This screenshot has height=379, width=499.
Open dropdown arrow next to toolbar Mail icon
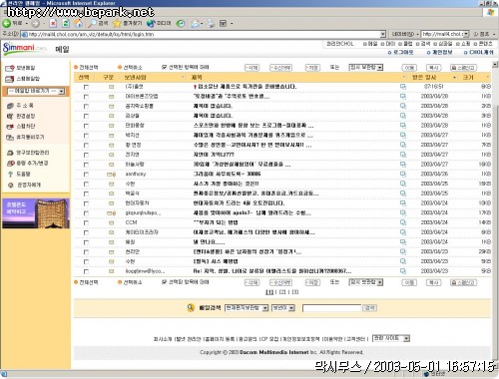click(x=202, y=23)
